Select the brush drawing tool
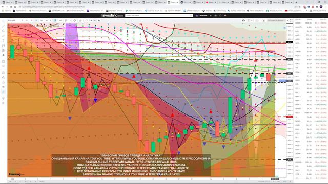328x184 pixels. coord(4,36)
